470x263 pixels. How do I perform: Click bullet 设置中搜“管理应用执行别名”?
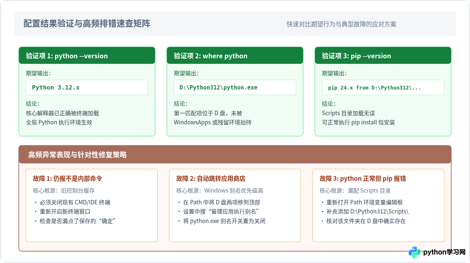pyautogui.click(x=218, y=212)
